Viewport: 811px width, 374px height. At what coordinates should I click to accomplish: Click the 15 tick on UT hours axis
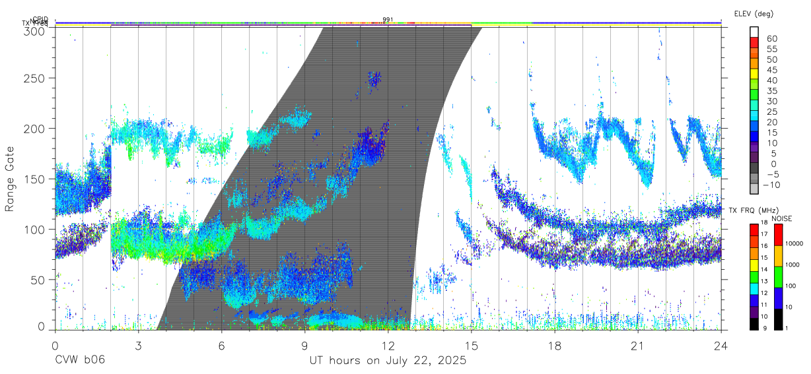(472, 346)
